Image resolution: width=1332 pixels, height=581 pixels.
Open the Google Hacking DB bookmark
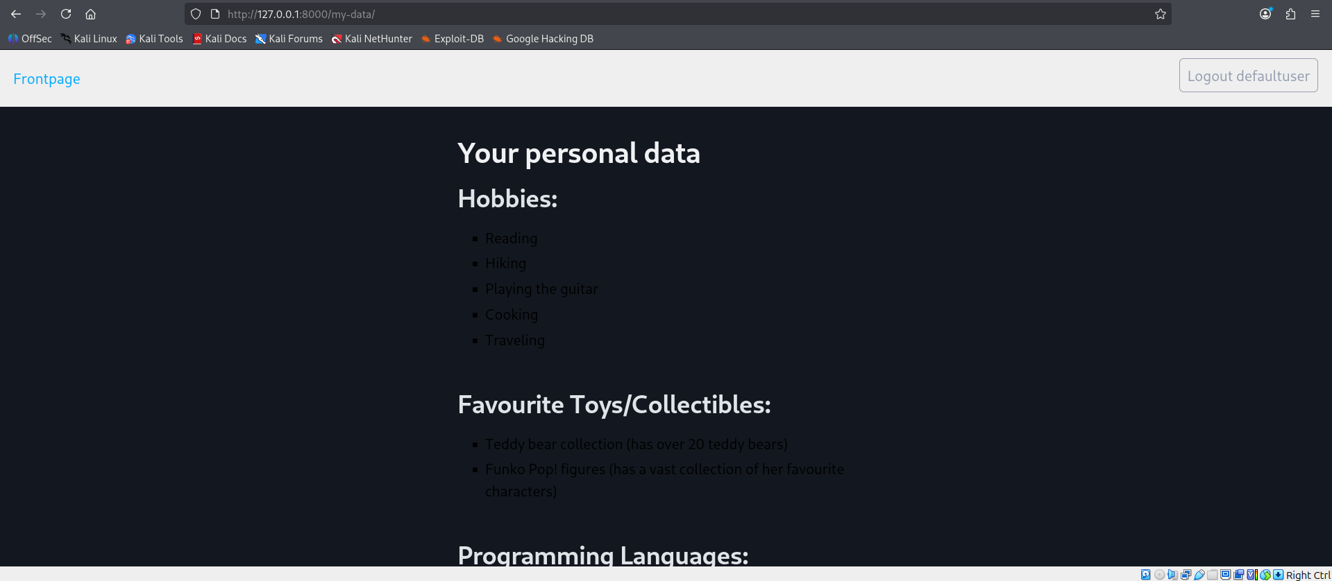tap(543, 39)
